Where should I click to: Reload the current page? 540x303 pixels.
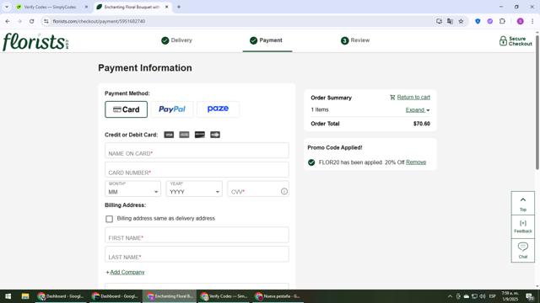32,21
